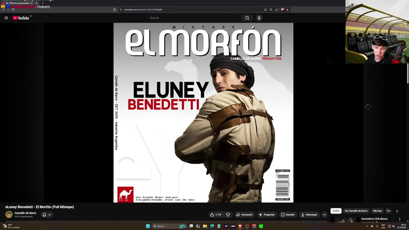Viewport: 409px width, 230px height.
Task: Focus the Buscar search field
Action: coord(195,18)
